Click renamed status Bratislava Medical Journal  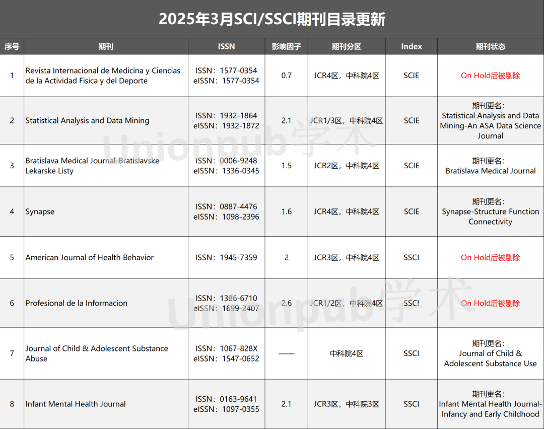click(x=491, y=166)
